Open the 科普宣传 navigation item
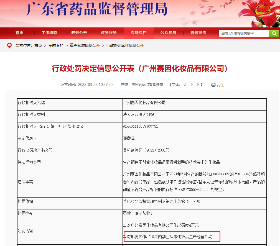This screenshot has width=280, height=246. click(198, 33)
